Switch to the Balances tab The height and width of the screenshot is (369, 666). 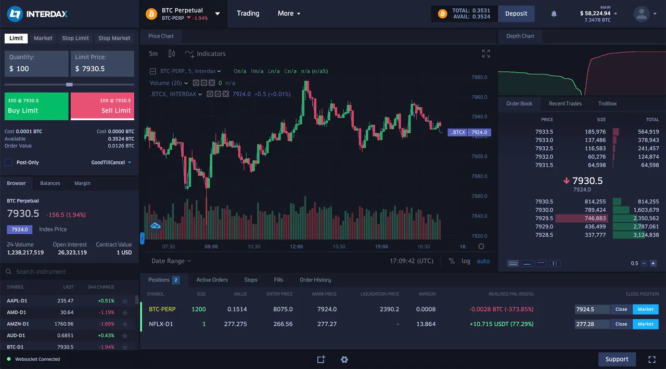pos(50,183)
